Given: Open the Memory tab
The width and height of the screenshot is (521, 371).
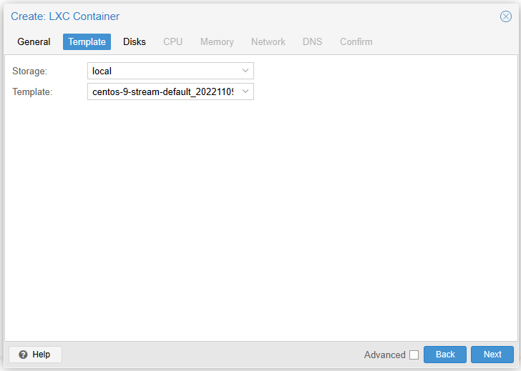Looking at the screenshot, I should pos(217,41).
